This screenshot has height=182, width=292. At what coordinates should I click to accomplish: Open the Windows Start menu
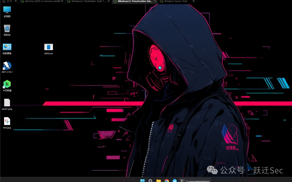[x=142, y=180]
